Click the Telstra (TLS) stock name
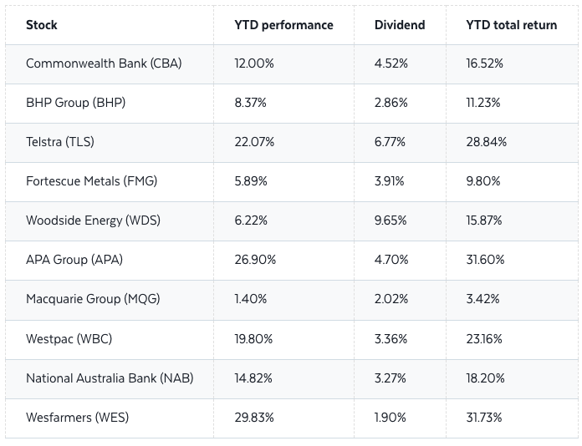The width and height of the screenshot is (582, 446). pyautogui.click(x=60, y=142)
